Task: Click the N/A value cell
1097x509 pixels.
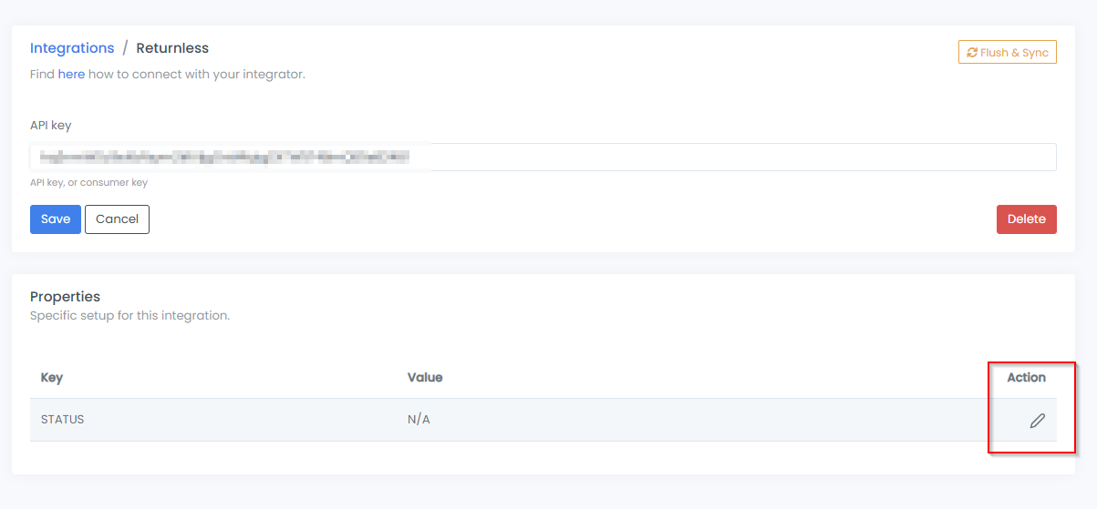Action: [419, 420]
